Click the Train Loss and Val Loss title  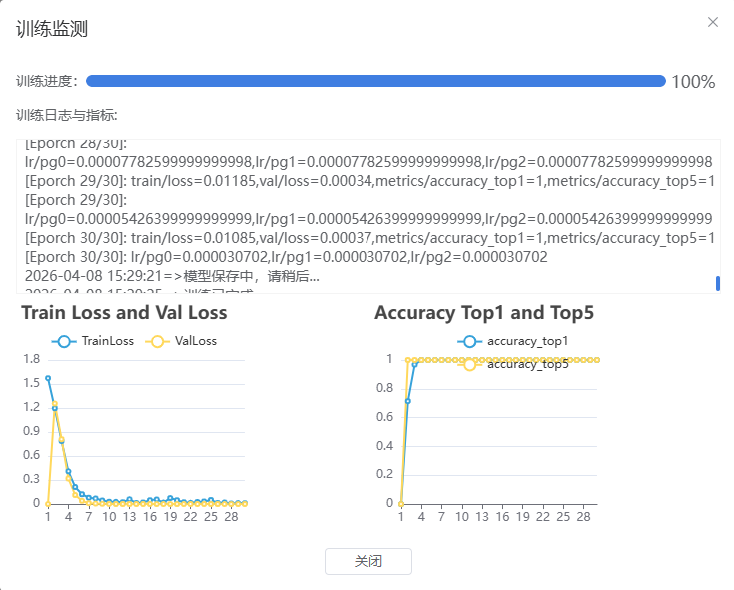point(124,313)
